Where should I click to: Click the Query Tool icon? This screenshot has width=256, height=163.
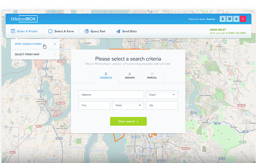86,32
